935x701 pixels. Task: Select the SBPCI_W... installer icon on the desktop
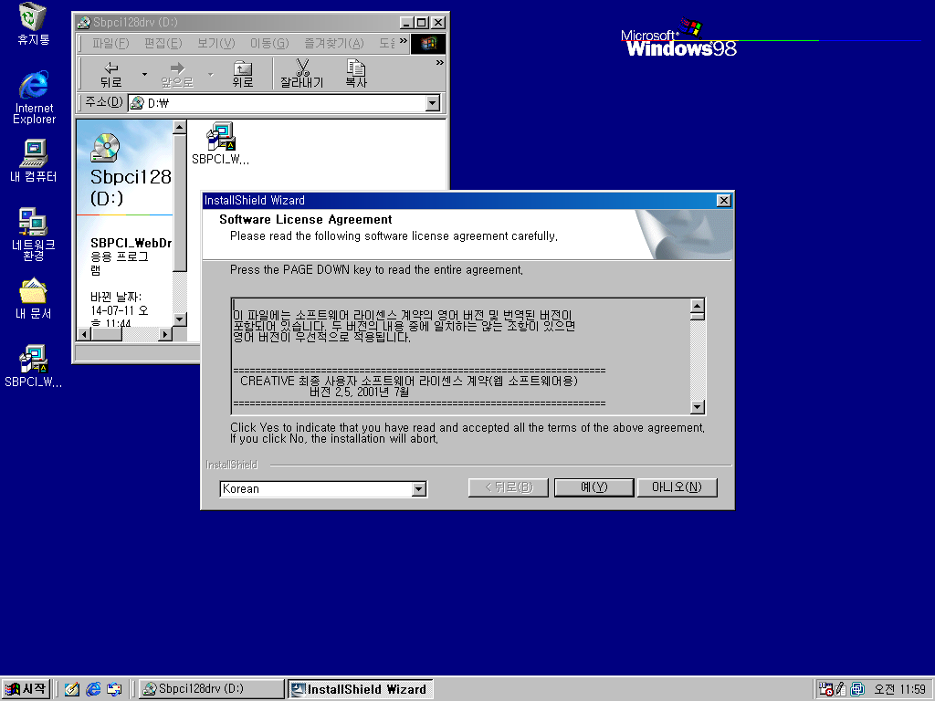pos(34,366)
